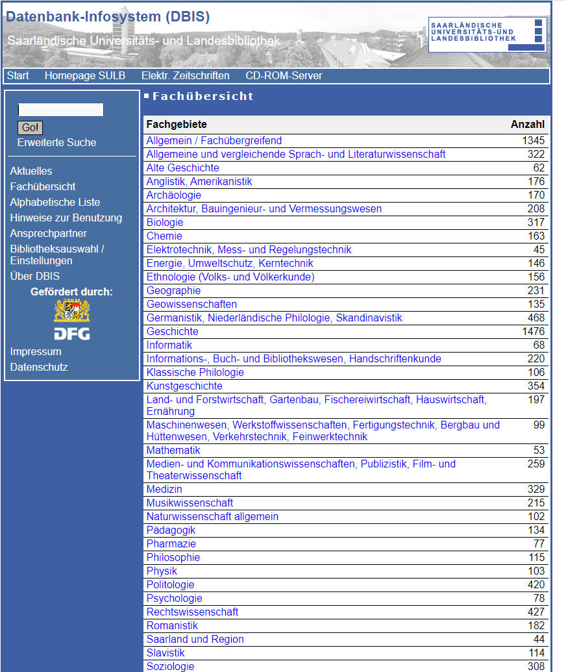Screen dimensions: 566x672
Task: Select CD-ROM-Server in the navigation bar
Action: [x=284, y=76]
